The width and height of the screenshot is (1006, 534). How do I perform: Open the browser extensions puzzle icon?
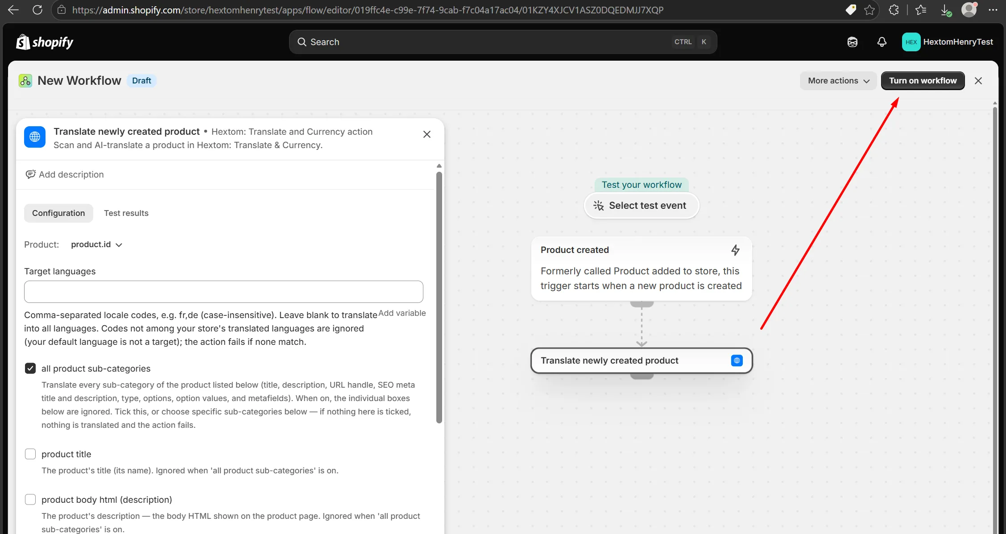click(x=894, y=10)
